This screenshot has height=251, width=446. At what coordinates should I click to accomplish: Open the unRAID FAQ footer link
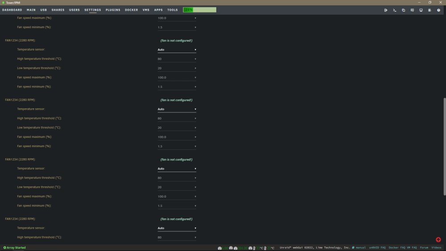pos(377,247)
